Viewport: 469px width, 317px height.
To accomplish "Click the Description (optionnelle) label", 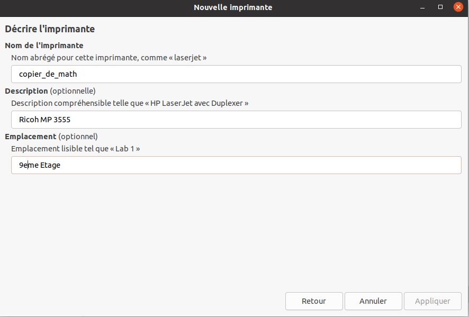I will pos(50,91).
